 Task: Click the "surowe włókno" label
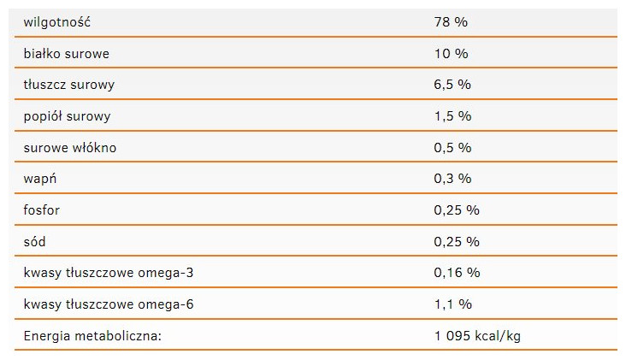click(x=70, y=148)
